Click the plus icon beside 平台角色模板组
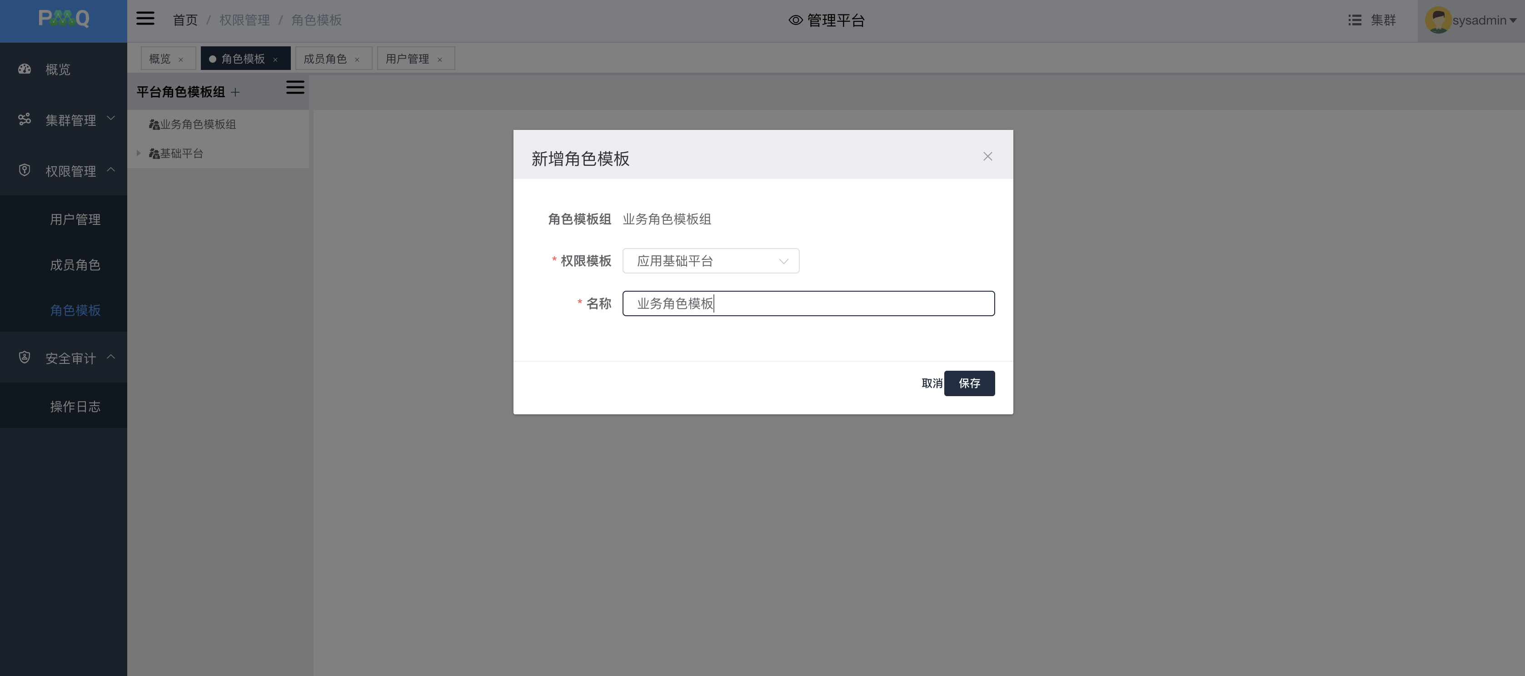This screenshot has width=1525, height=676. tap(236, 92)
